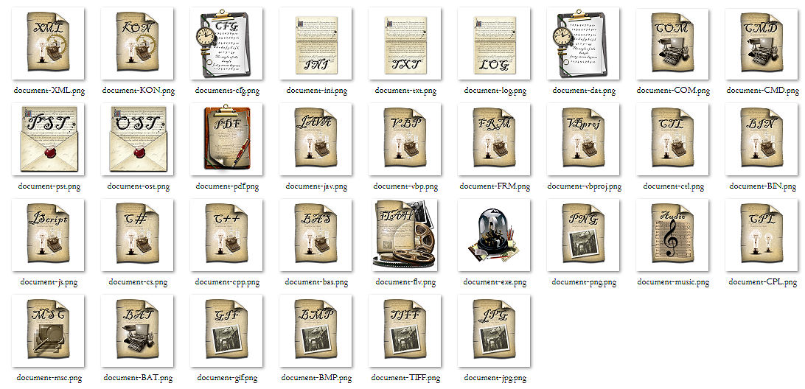Image resolution: width=805 pixels, height=389 pixels.
Task: Click the BIN document icon
Action: [762, 139]
